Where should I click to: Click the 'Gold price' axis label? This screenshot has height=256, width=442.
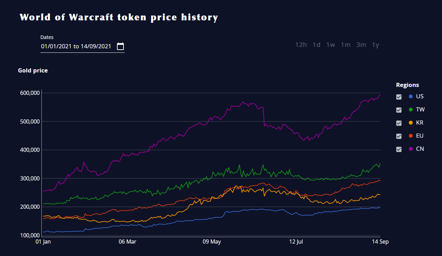tap(33, 70)
